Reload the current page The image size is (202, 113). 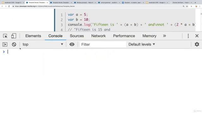point(9,6)
